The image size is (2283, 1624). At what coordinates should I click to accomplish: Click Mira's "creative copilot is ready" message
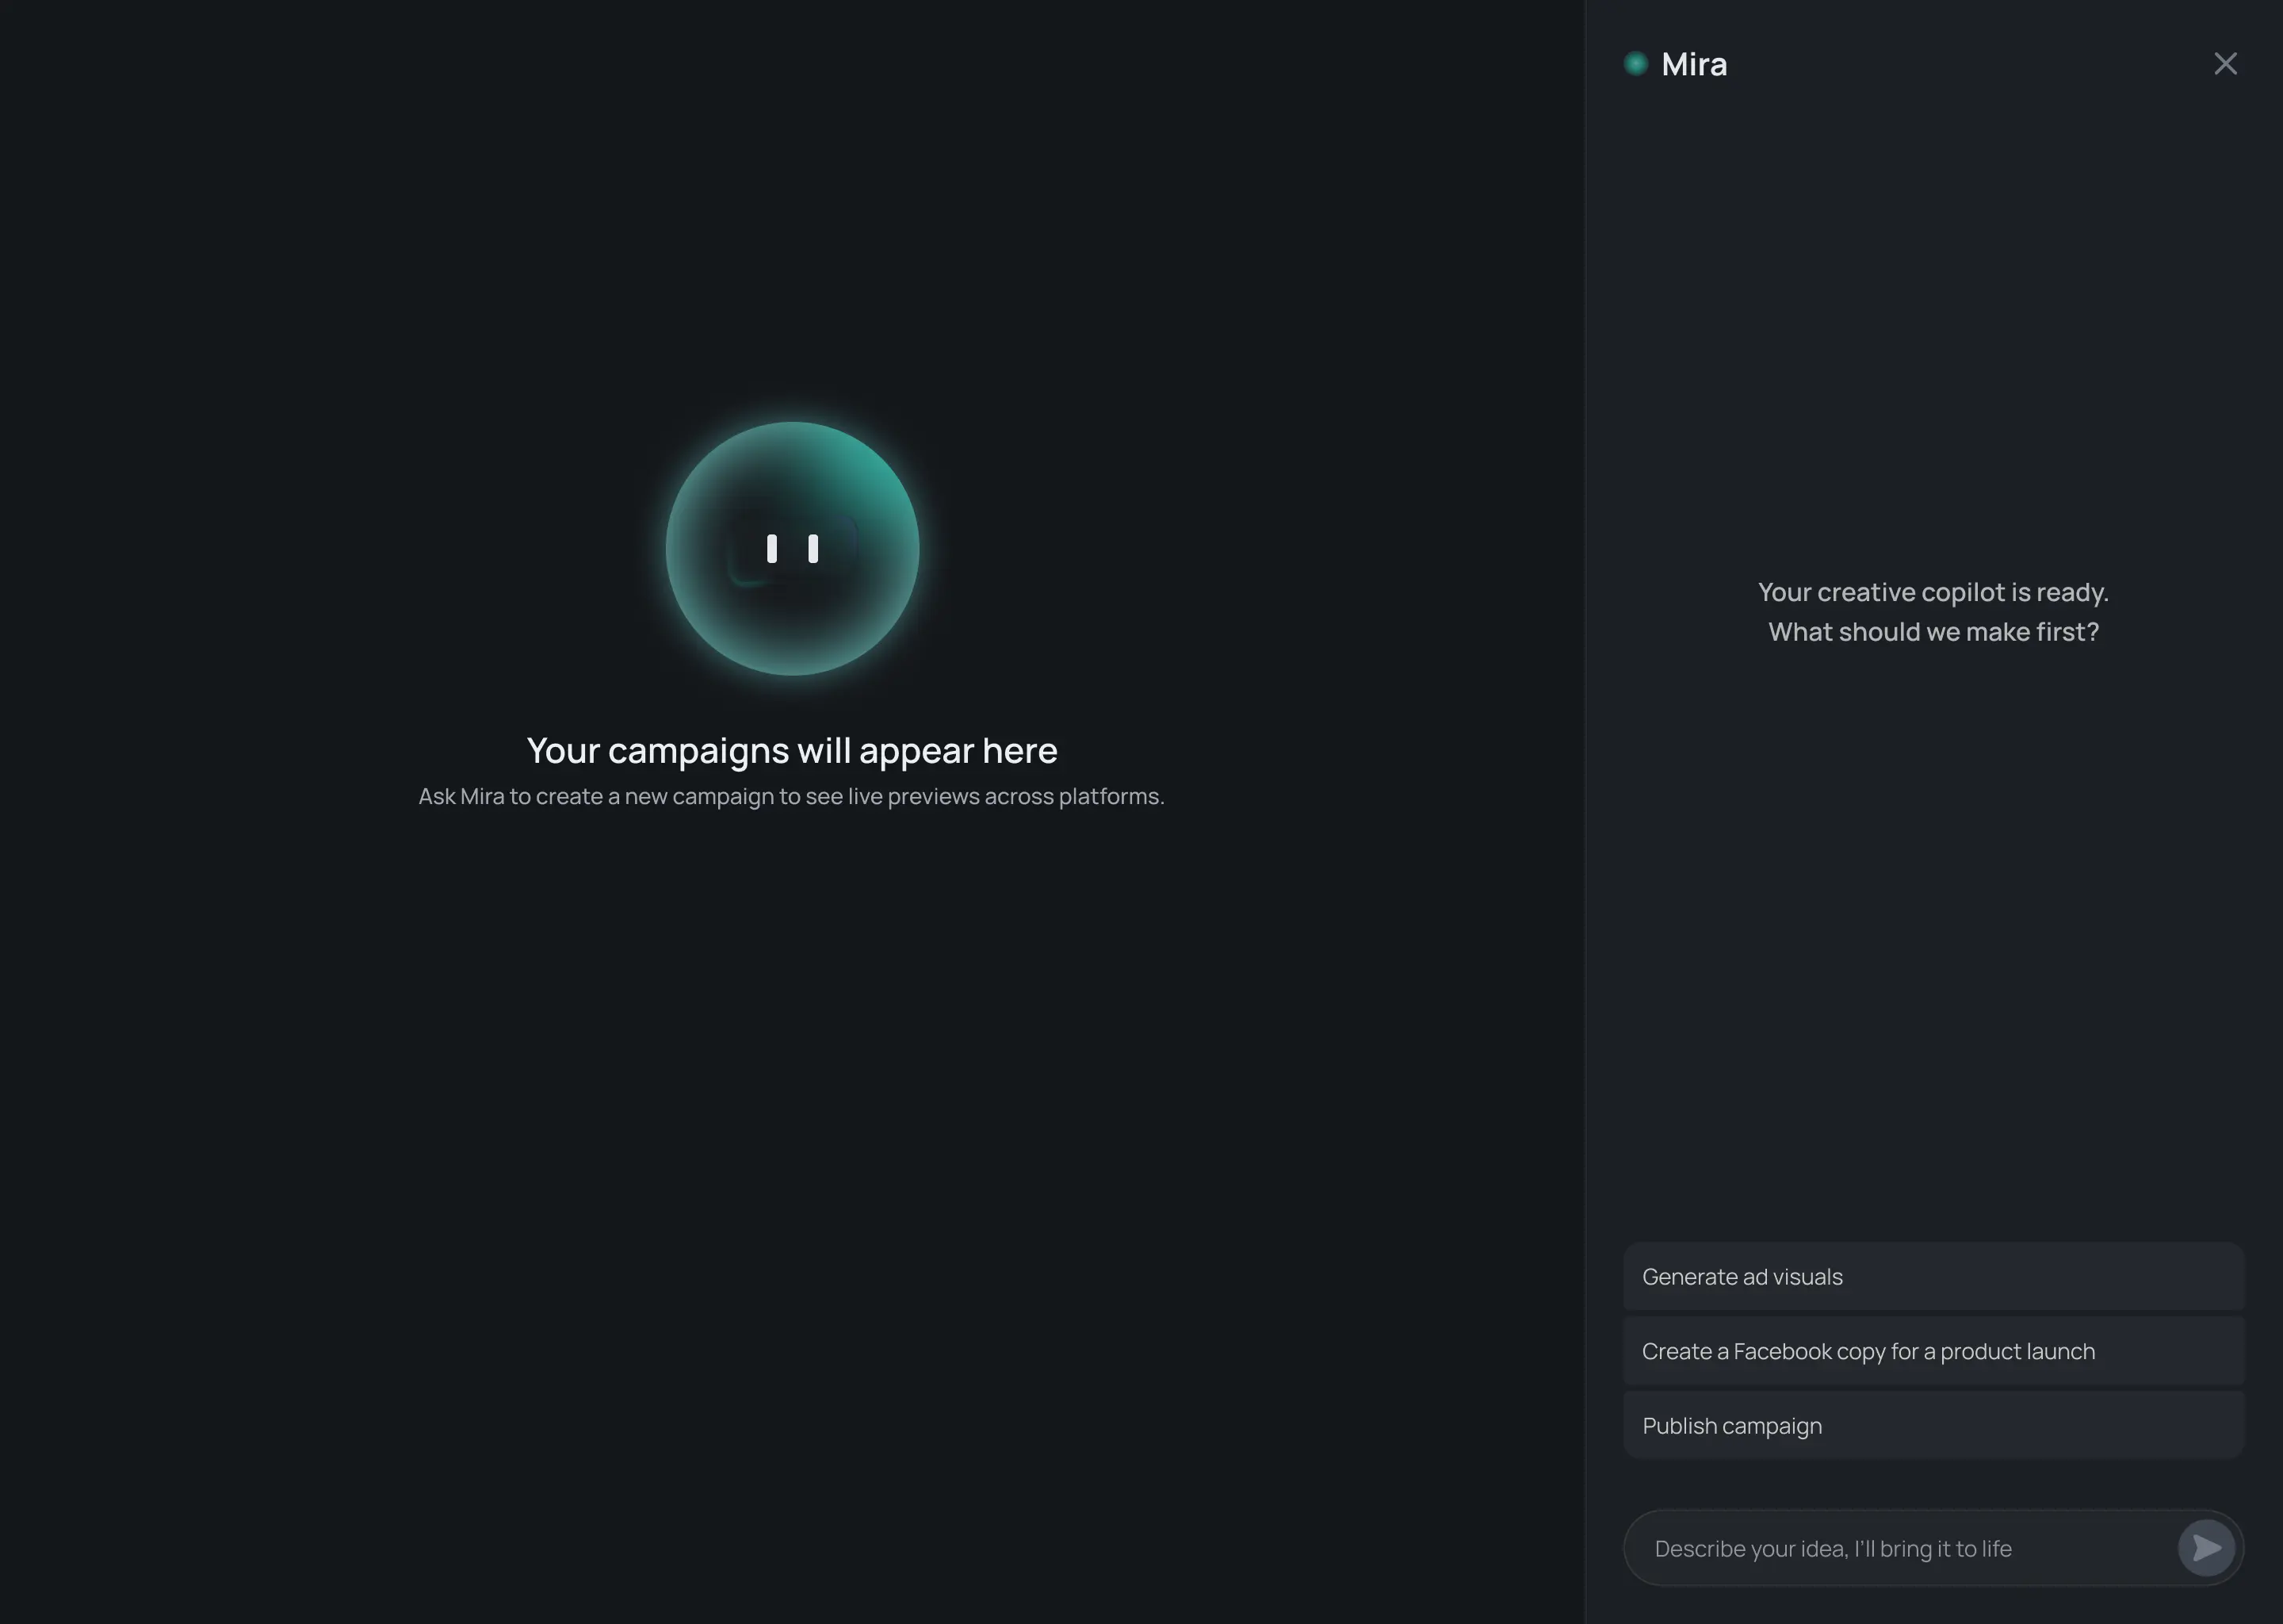coord(1932,611)
